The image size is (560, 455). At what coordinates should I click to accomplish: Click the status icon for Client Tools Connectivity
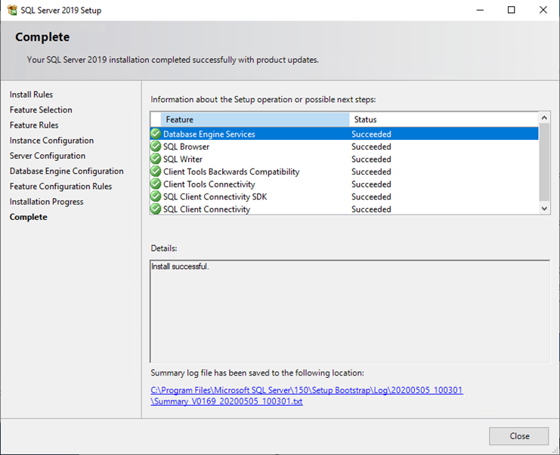(x=156, y=184)
